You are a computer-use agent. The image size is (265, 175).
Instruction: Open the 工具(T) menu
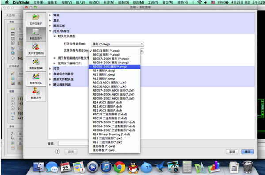tap(153, 2)
